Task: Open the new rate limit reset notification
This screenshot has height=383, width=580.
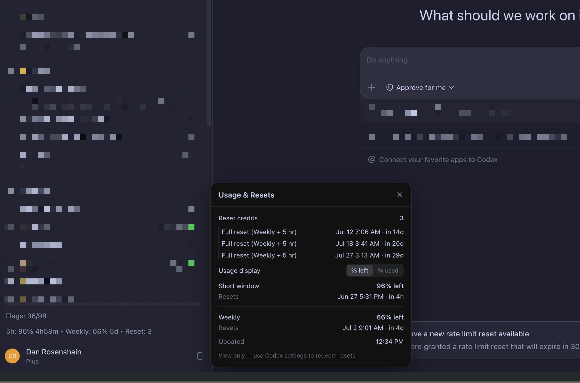Action: click(496, 340)
